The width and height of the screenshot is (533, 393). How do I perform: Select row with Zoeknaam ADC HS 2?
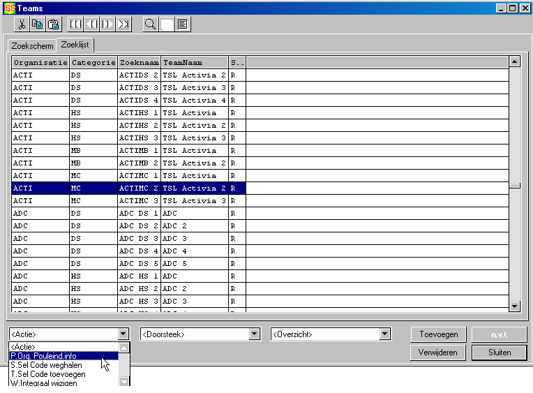(x=128, y=289)
